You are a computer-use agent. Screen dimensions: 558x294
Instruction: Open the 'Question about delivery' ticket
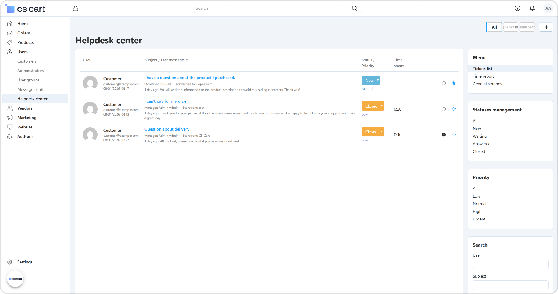point(167,129)
